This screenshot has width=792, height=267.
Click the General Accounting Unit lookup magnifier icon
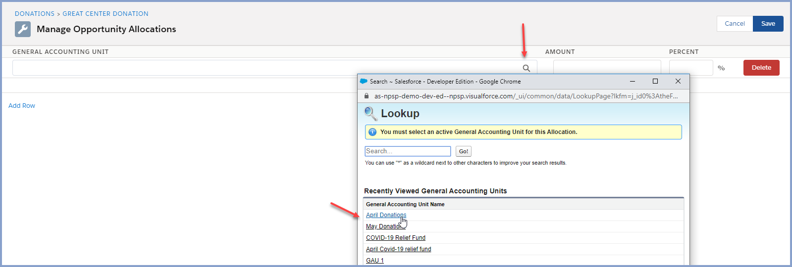[527, 68]
